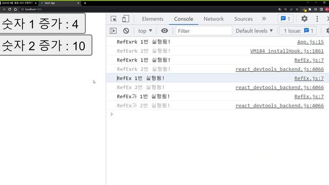Expand more DevTools tabs chevron
Screen dimensions: 329x185
pyautogui.click(x=264, y=19)
